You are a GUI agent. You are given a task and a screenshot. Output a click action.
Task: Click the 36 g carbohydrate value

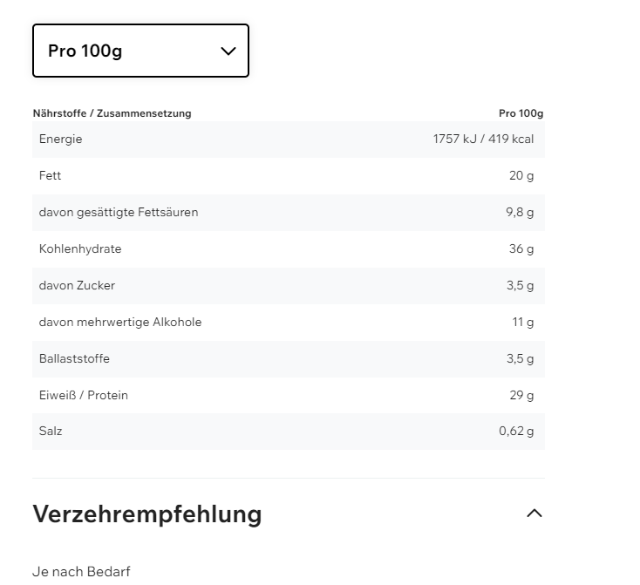click(521, 248)
